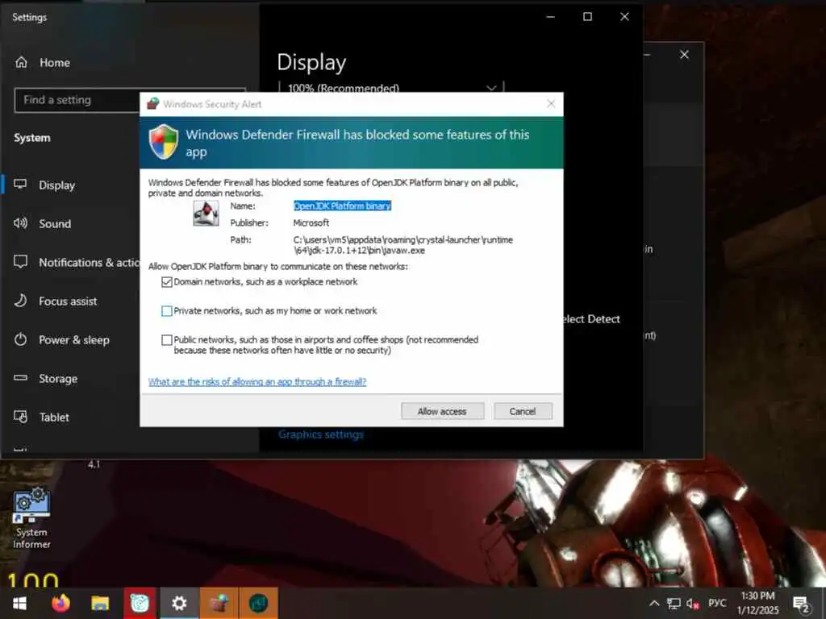
Task: Open the notification center icon
Action: click(x=801, y=604)
